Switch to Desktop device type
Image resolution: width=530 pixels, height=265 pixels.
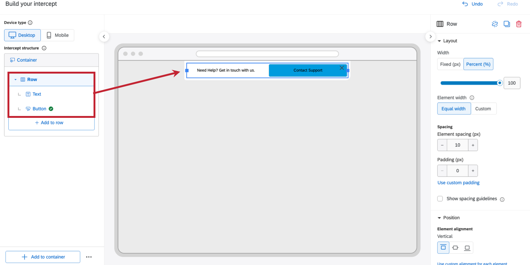pyautogui.click(x=22, y=35)
